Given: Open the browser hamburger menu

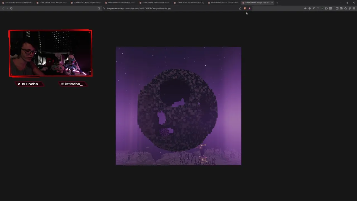Looking at the screenshot, I should [x=354, y=8].
